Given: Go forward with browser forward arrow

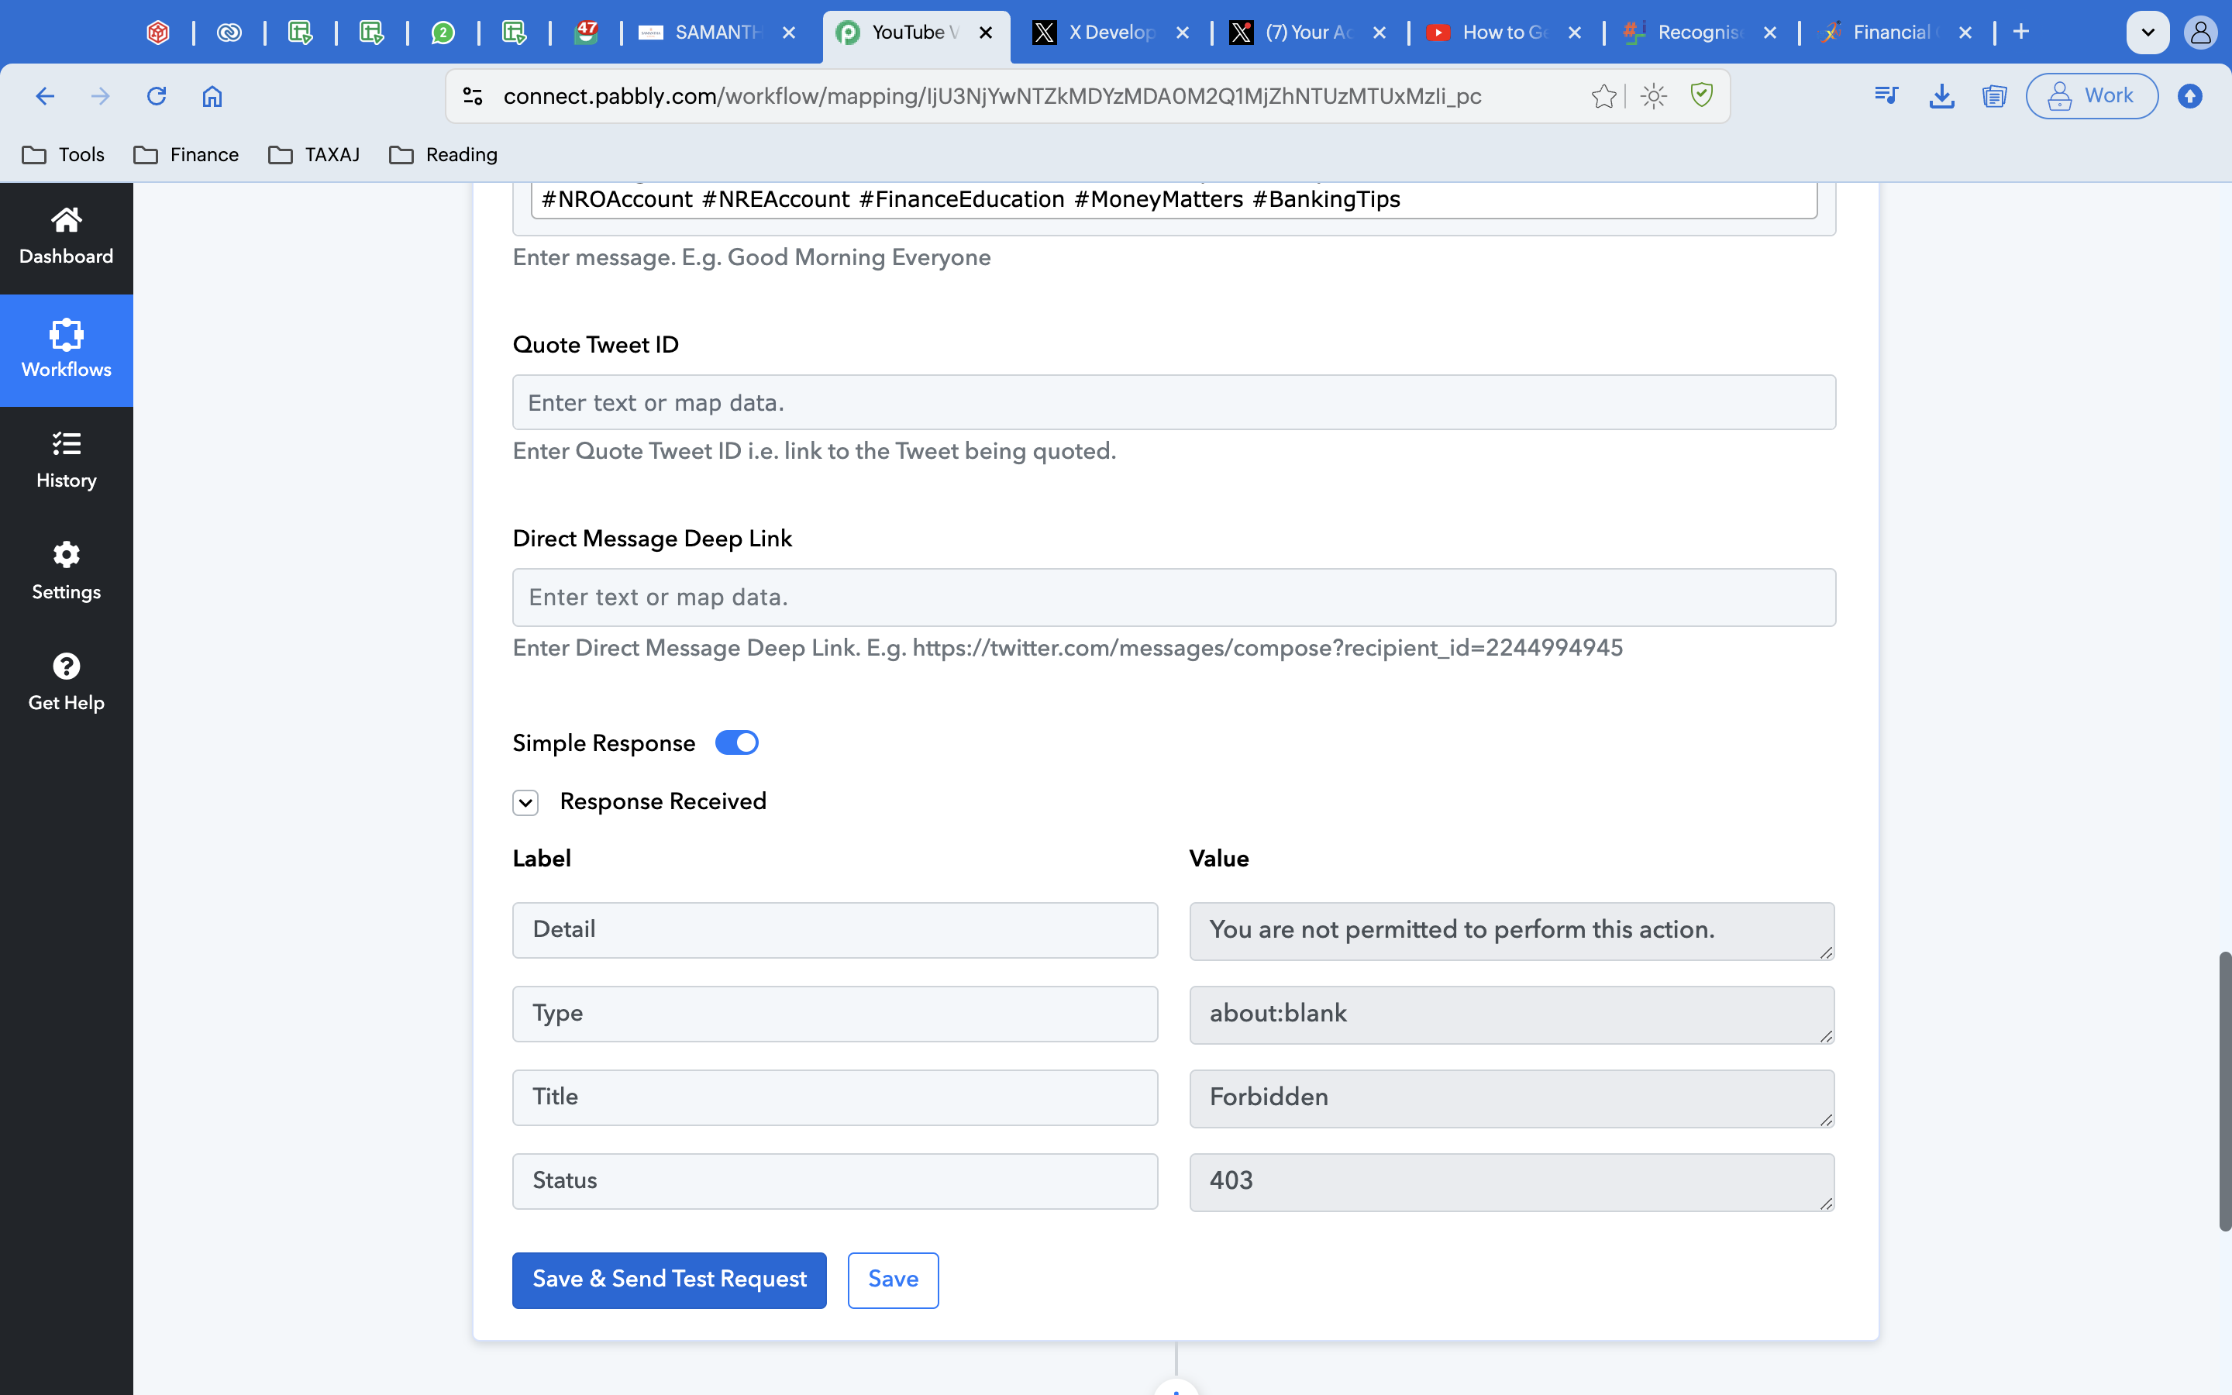Looking at the screenshot, I should click(101, 96).
